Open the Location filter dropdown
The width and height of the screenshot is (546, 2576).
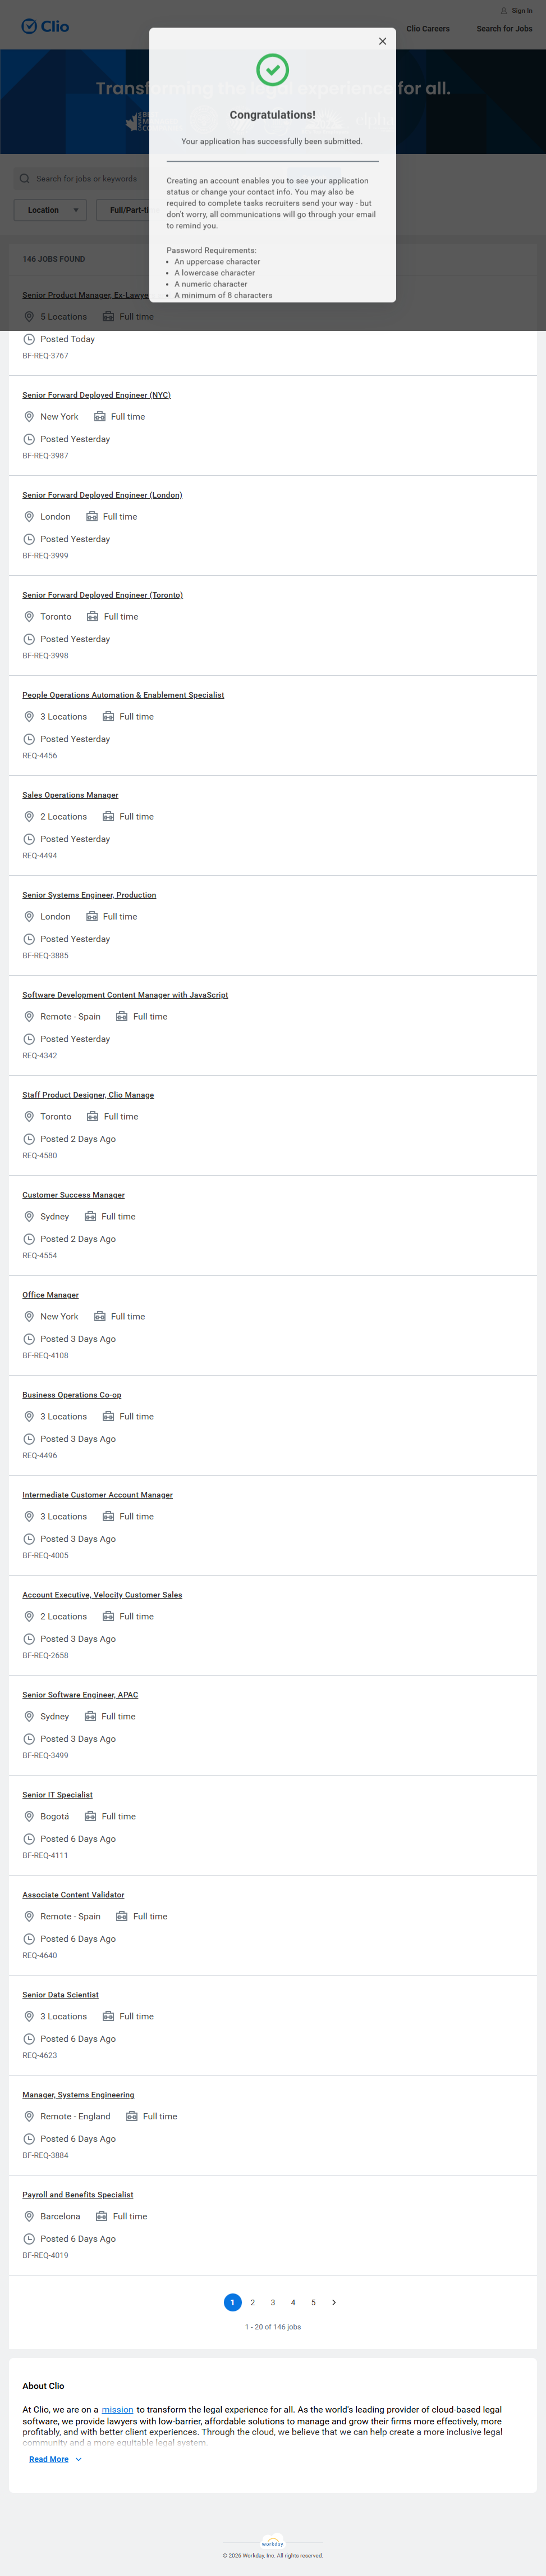50,210
